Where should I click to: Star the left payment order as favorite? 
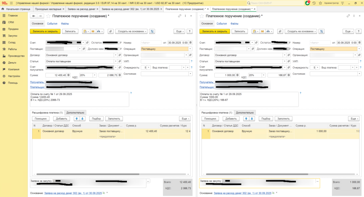click(48, 16)
